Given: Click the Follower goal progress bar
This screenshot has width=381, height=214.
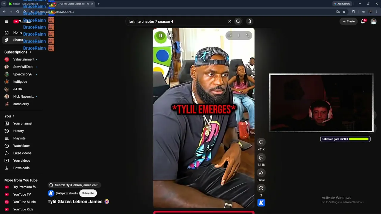Looking at the screenshot, I should coord(359,139).
